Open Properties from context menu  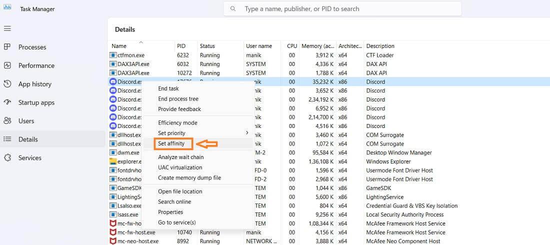tap(170, 212)
